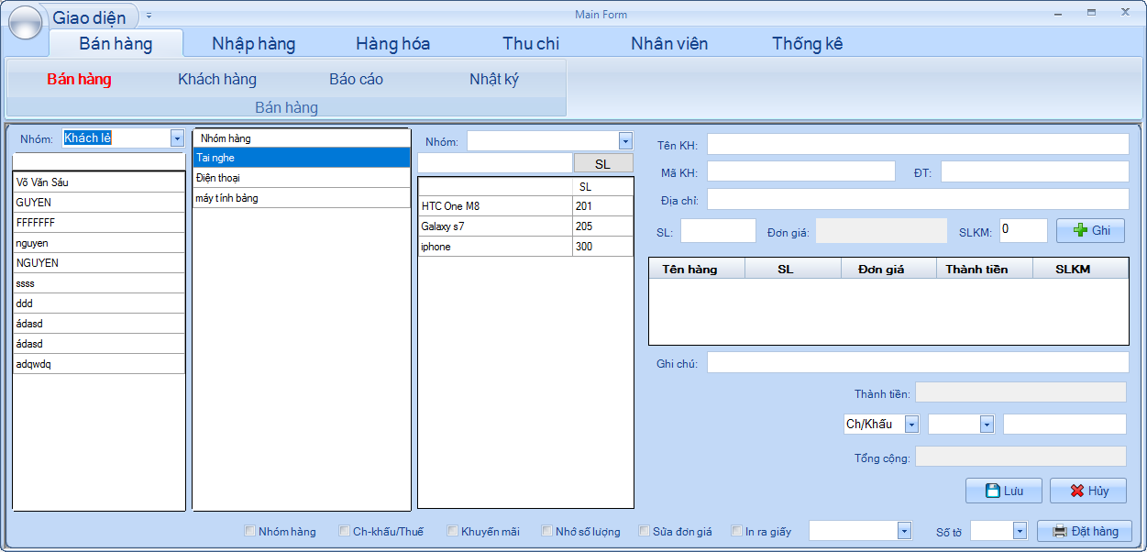Select customer adqwdq

coord(99,363)
